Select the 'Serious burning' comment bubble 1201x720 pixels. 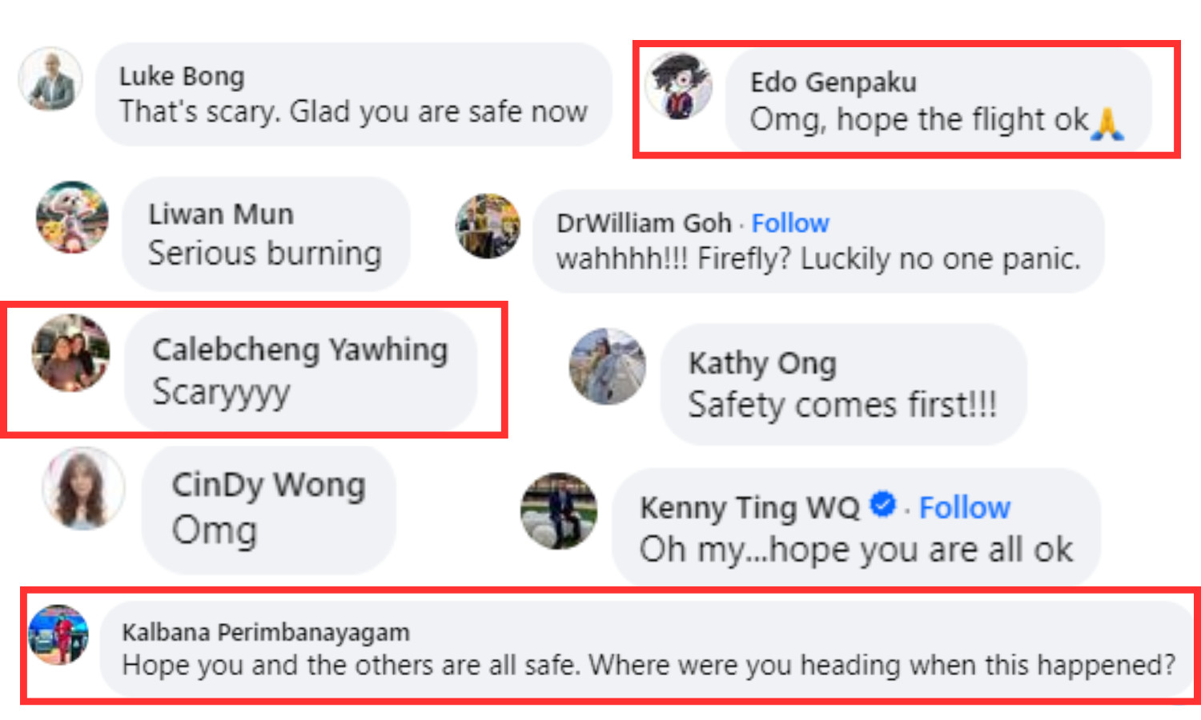click(x=266, y=234)
